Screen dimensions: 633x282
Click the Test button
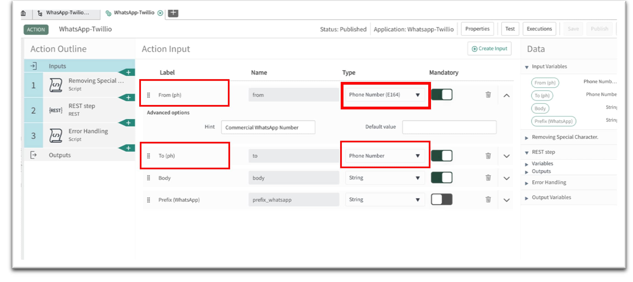(x=510, y=29)
